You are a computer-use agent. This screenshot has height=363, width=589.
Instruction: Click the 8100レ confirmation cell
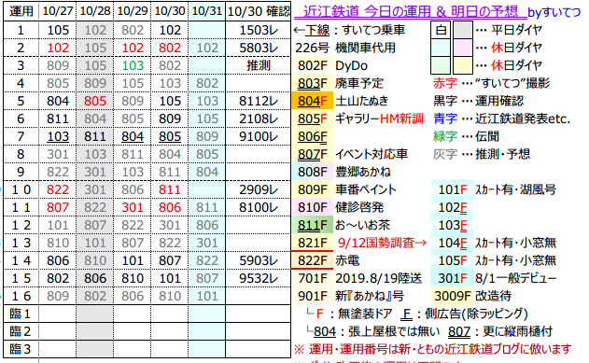tap(259, 207)
